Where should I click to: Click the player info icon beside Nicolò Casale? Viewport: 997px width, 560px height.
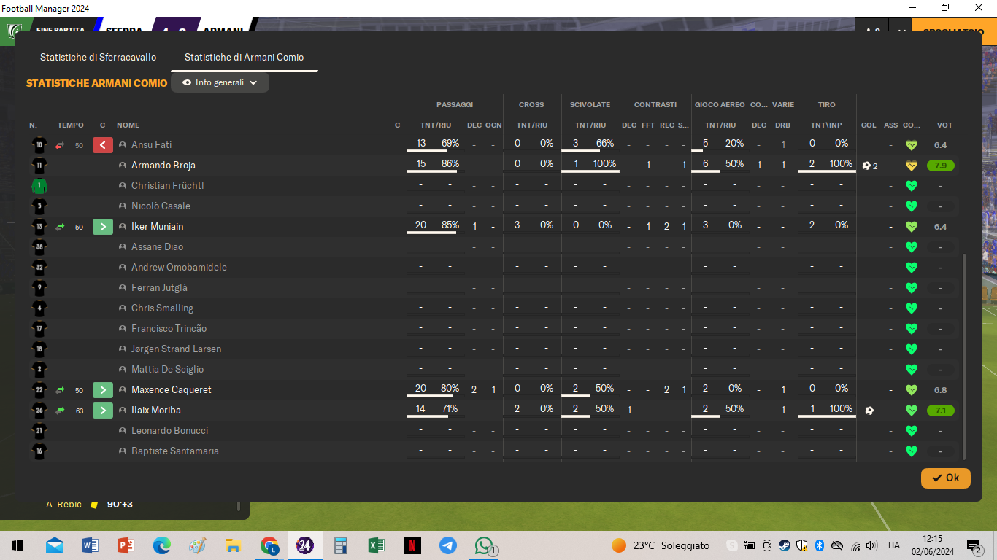(x=123, y=206)
